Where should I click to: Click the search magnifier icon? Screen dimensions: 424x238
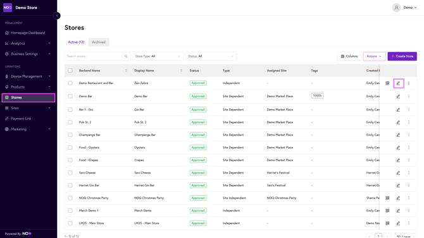[x=126, y=56]
